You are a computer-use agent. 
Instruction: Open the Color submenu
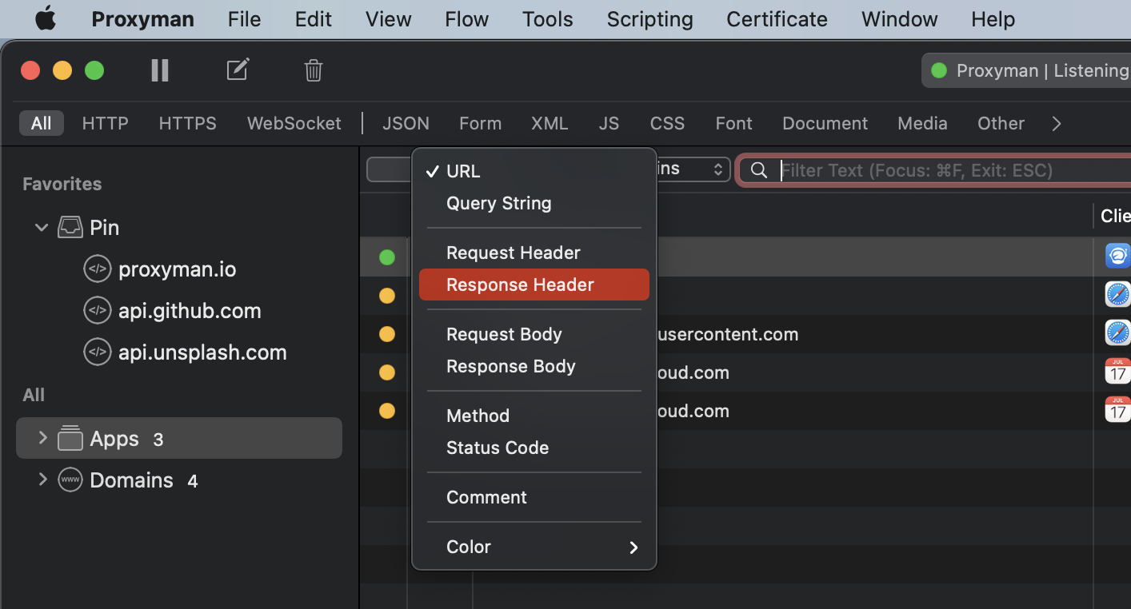click(534, 547)
